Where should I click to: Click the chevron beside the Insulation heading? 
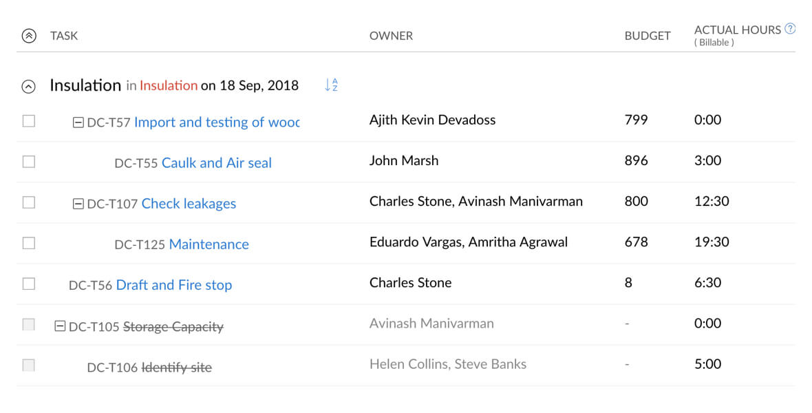pos(28,86)
